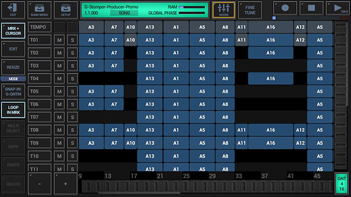Select the A7 pattern in T03 row
Viewport: 351px width, 197px height.
tap(114, 66)
